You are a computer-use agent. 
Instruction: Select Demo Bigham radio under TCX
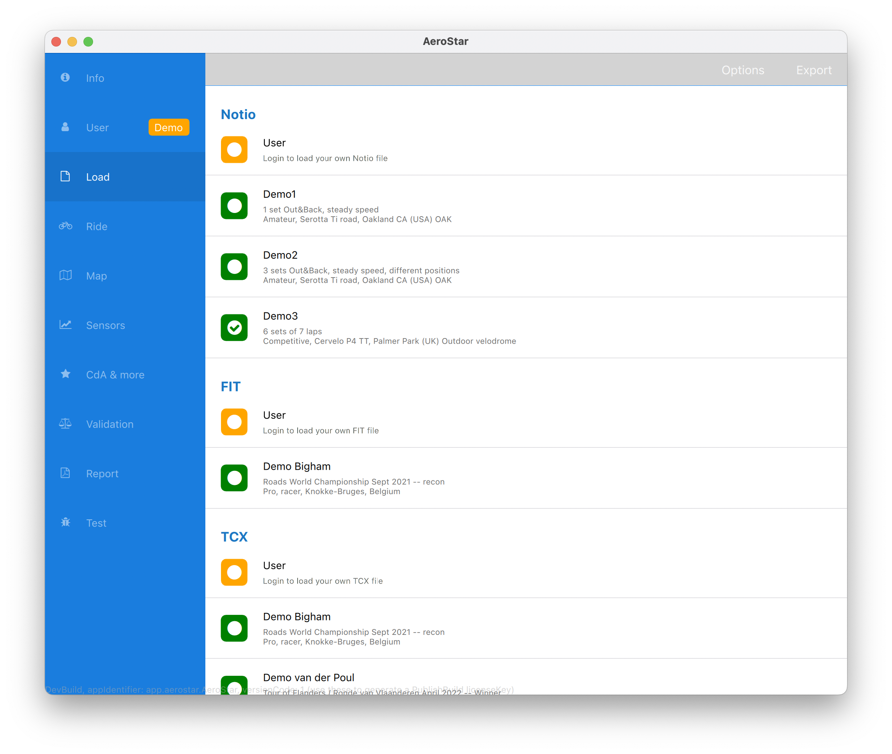[x=234, y=628]
